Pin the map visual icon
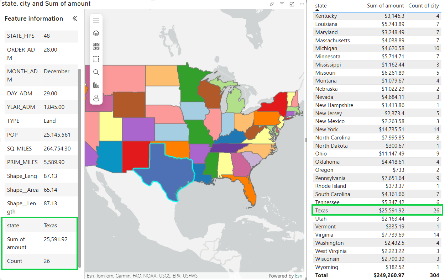 pyautogui.click(x=272, y=4)
